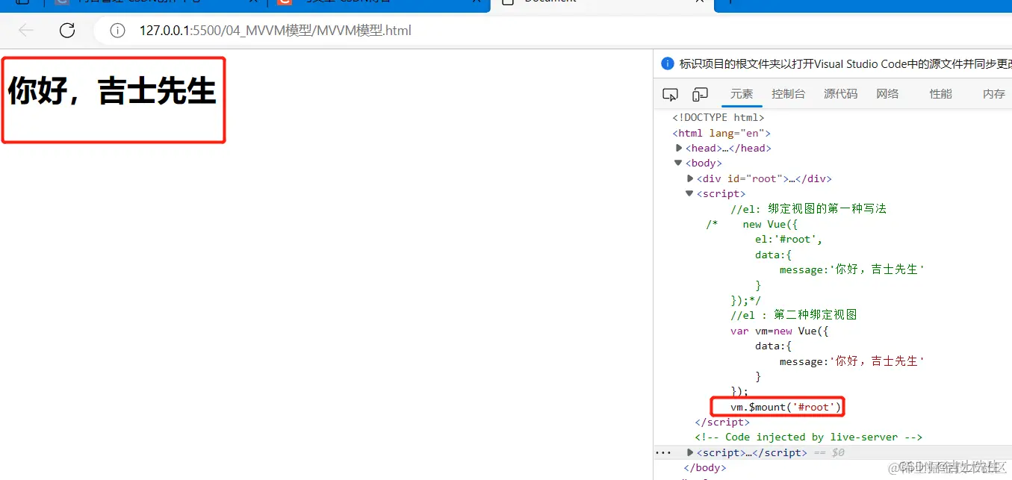Click the '});*/' code line
This screenshot has height=480, width=1012.
pyautogui.click(x=745, y=300)
